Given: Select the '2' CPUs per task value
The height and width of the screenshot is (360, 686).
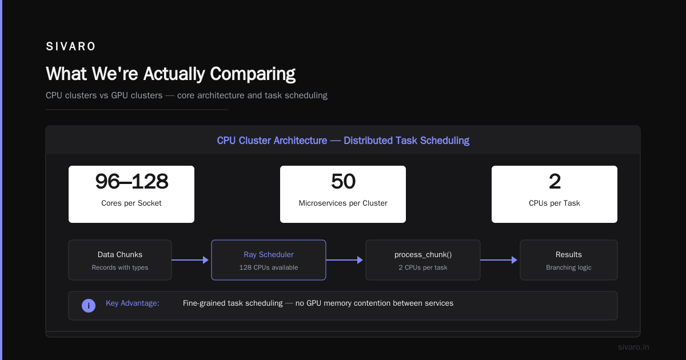Looking at the screenshot, I should [x=555, y=181].
